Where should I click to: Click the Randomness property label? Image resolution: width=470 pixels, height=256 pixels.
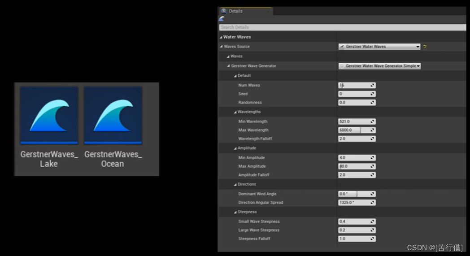click(x=250, y=103)
